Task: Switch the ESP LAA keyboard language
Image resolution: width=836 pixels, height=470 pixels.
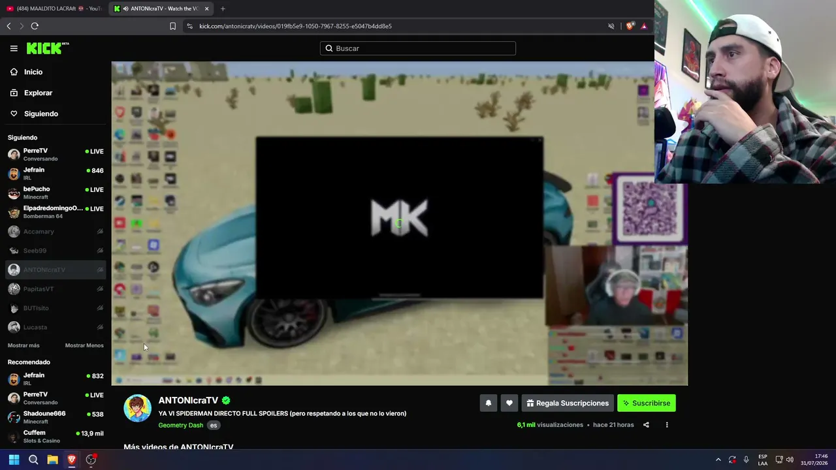Action: tap(763, 460)
